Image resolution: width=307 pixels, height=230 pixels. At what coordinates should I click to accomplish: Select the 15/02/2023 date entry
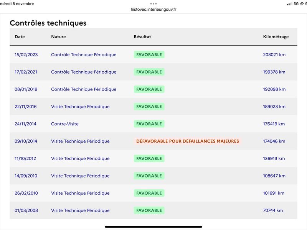(26, 54)
